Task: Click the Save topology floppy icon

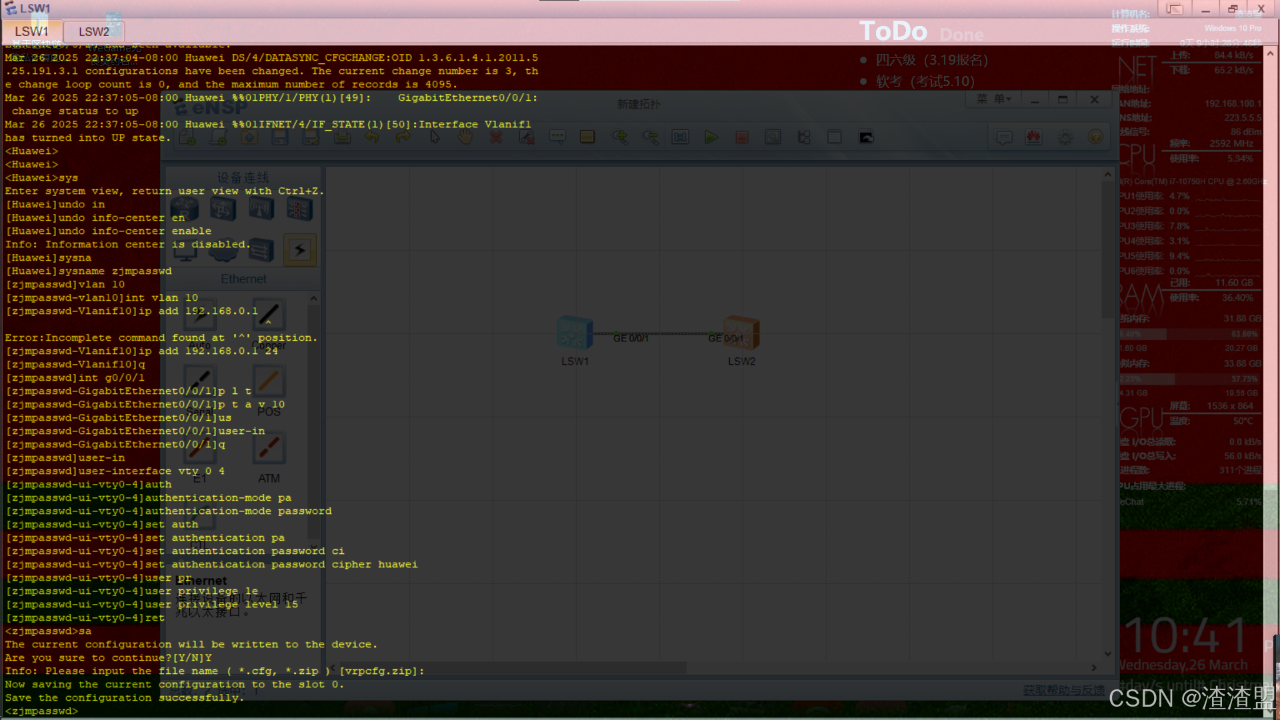Action: [x=280, y=137]
